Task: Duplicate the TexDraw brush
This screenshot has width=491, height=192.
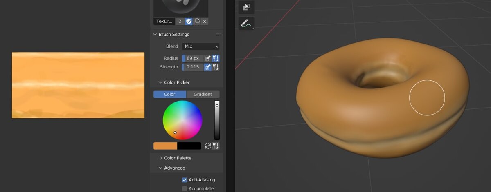Action: click(197, 21)
